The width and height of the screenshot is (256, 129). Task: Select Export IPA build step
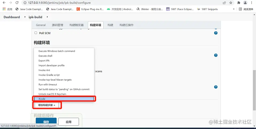pyautogui.click(x=64, y=61)
